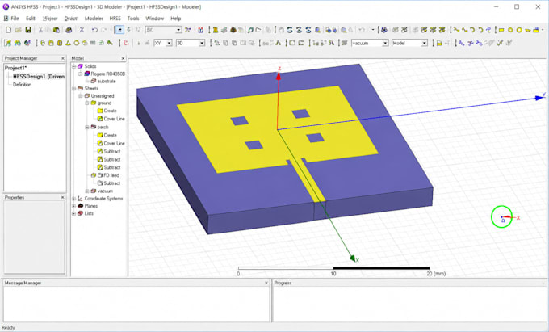The image size is (549, 332).
Task: Click the Undo arrow icon
Action: 94,30
